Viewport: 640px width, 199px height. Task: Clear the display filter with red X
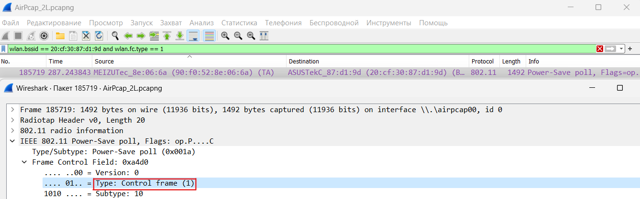click(x=600, y=49)
